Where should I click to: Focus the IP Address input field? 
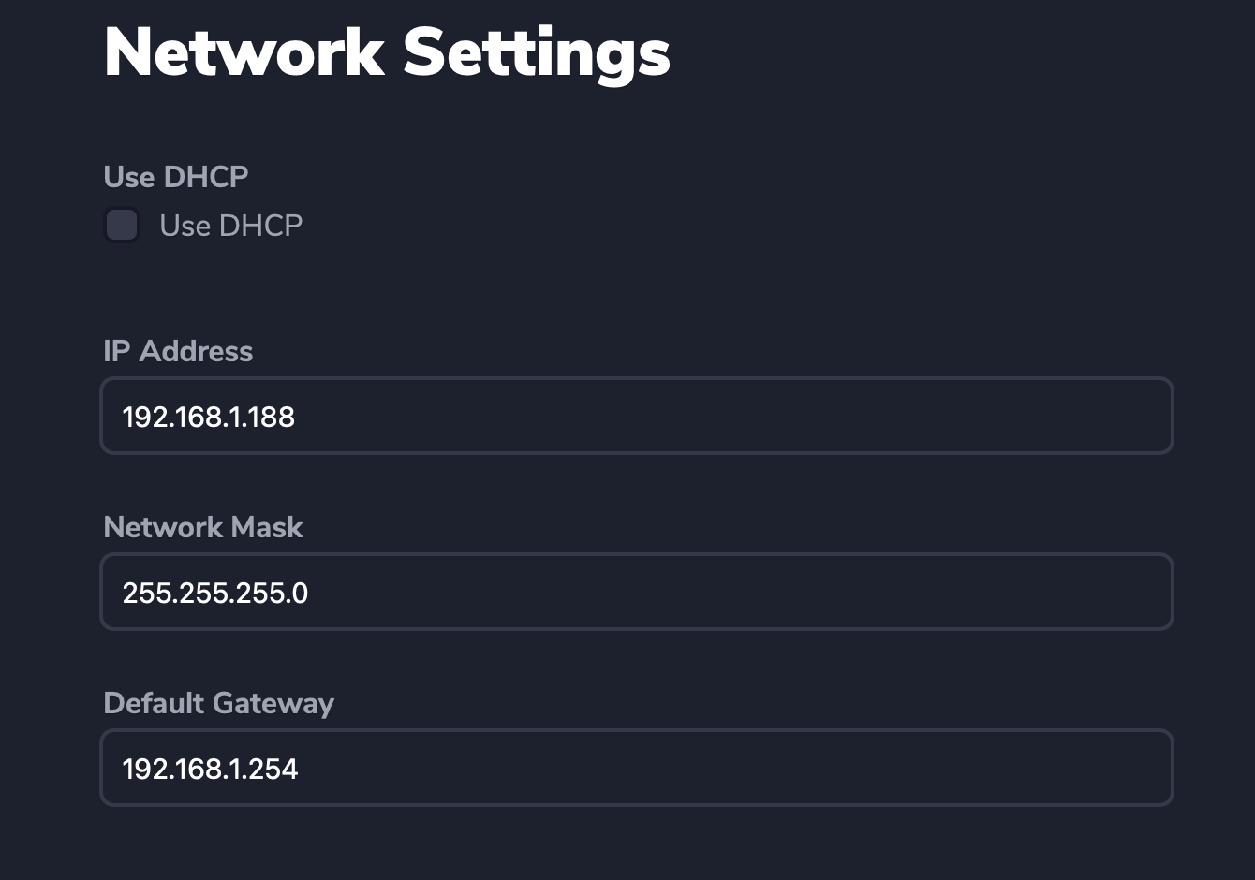tap(637, 416)
